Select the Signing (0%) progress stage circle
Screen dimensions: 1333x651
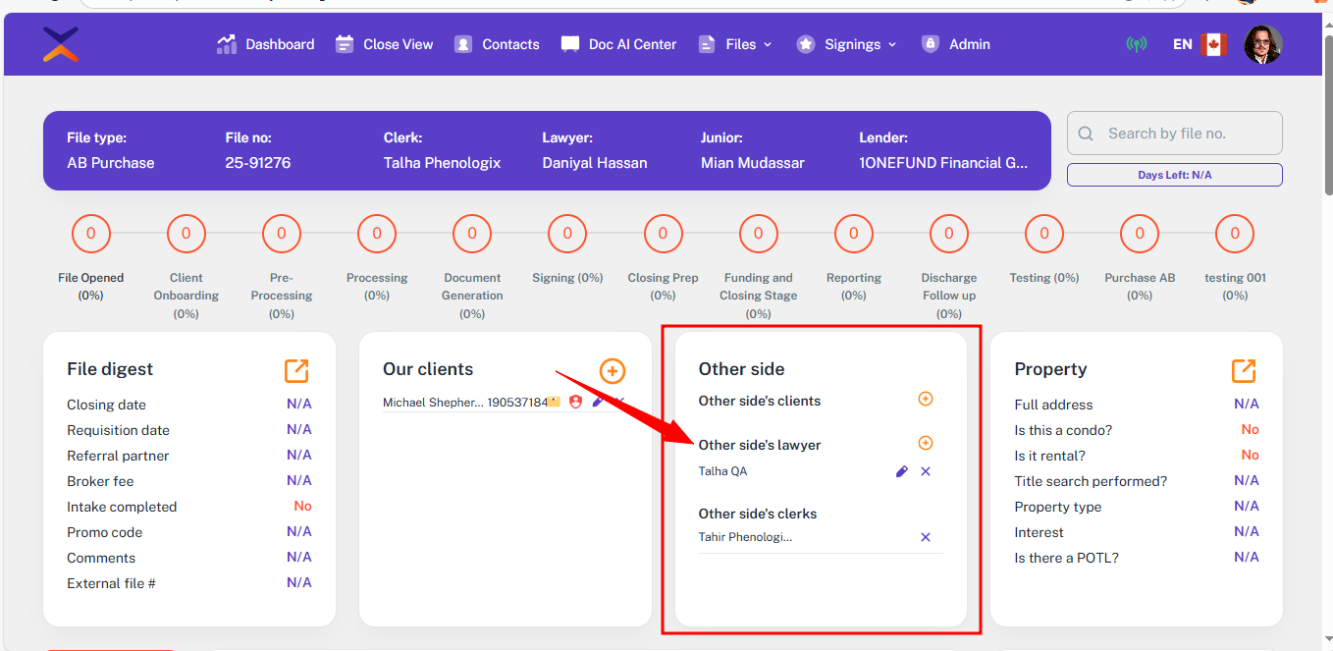567,234
